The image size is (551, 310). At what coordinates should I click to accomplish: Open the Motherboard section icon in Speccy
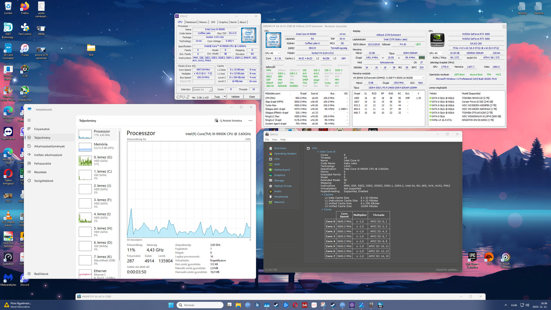pos(271,170)
